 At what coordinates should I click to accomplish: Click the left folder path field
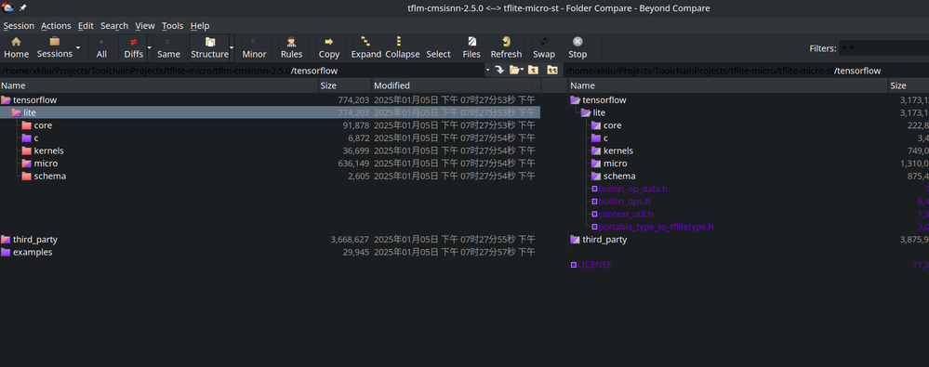(x=242, y=71)
